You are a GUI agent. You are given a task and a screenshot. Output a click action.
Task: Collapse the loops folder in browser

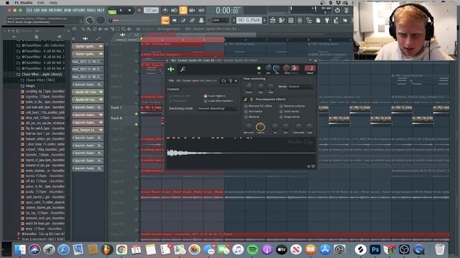(27, 86)
